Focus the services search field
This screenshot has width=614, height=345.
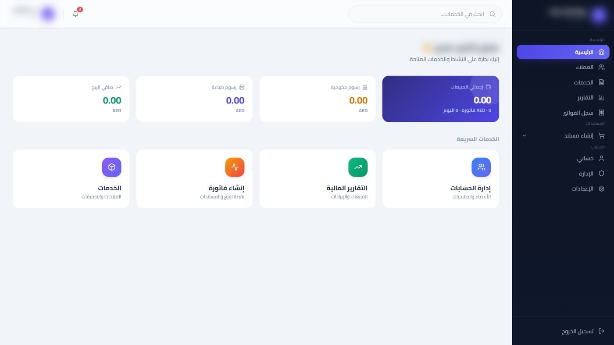425,14
